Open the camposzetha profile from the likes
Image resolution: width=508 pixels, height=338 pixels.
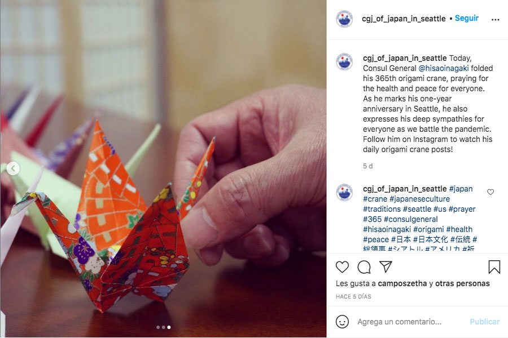click(x=402, y=284)
